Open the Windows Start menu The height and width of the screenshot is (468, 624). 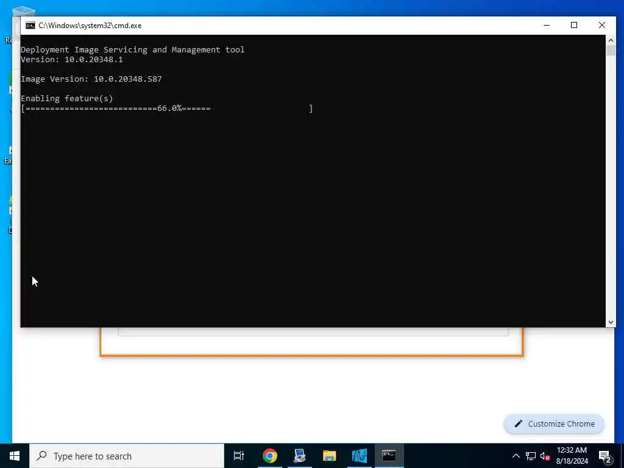pos(15,456)
